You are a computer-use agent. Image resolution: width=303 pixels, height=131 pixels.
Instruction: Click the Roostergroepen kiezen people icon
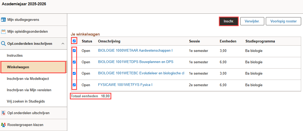pyautogui.click(x=3, y=125)
